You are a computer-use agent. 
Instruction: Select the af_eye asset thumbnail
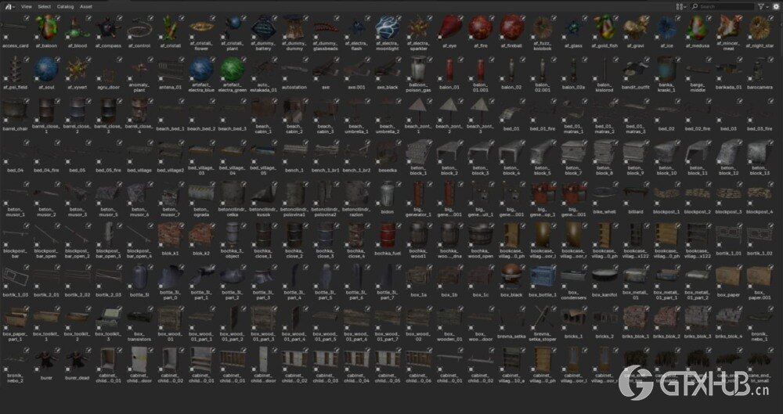tap(449, 27)
